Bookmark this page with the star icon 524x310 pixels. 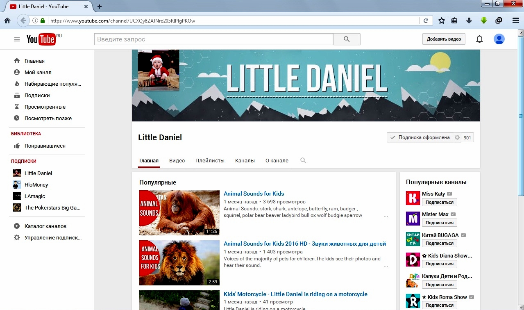coord(442,21)
